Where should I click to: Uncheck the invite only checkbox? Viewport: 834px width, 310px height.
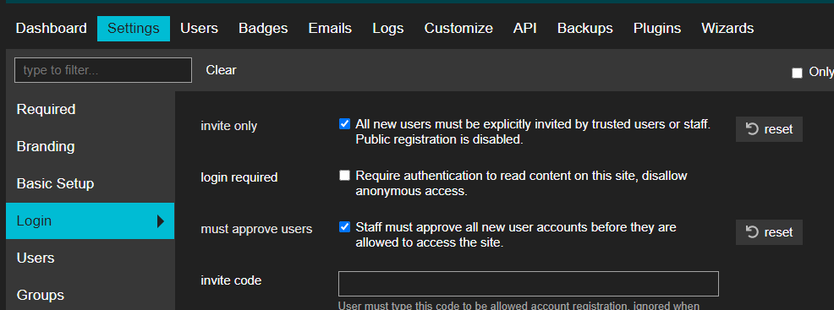point(344,124)
